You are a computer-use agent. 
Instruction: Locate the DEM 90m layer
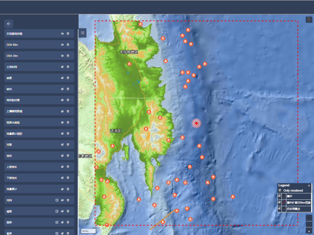pyautogui.click(x=68, y=45)
